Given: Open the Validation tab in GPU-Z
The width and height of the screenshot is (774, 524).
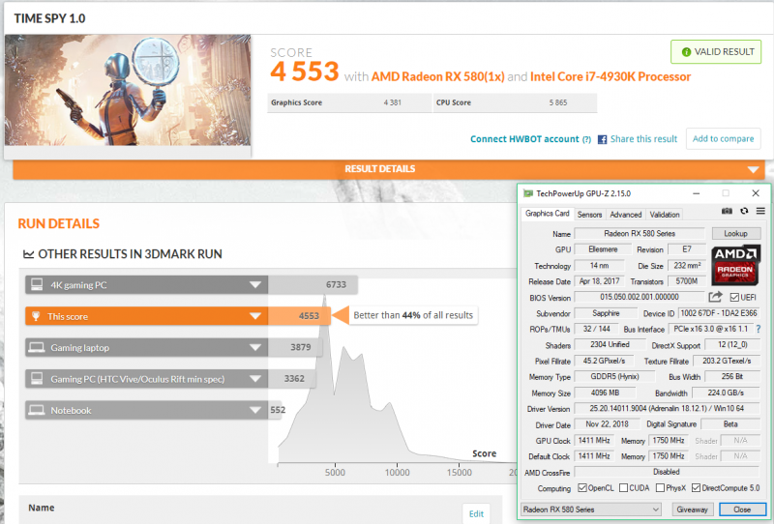Looking at the screenshot, I should pyautogui.click(x=664, y=215).
